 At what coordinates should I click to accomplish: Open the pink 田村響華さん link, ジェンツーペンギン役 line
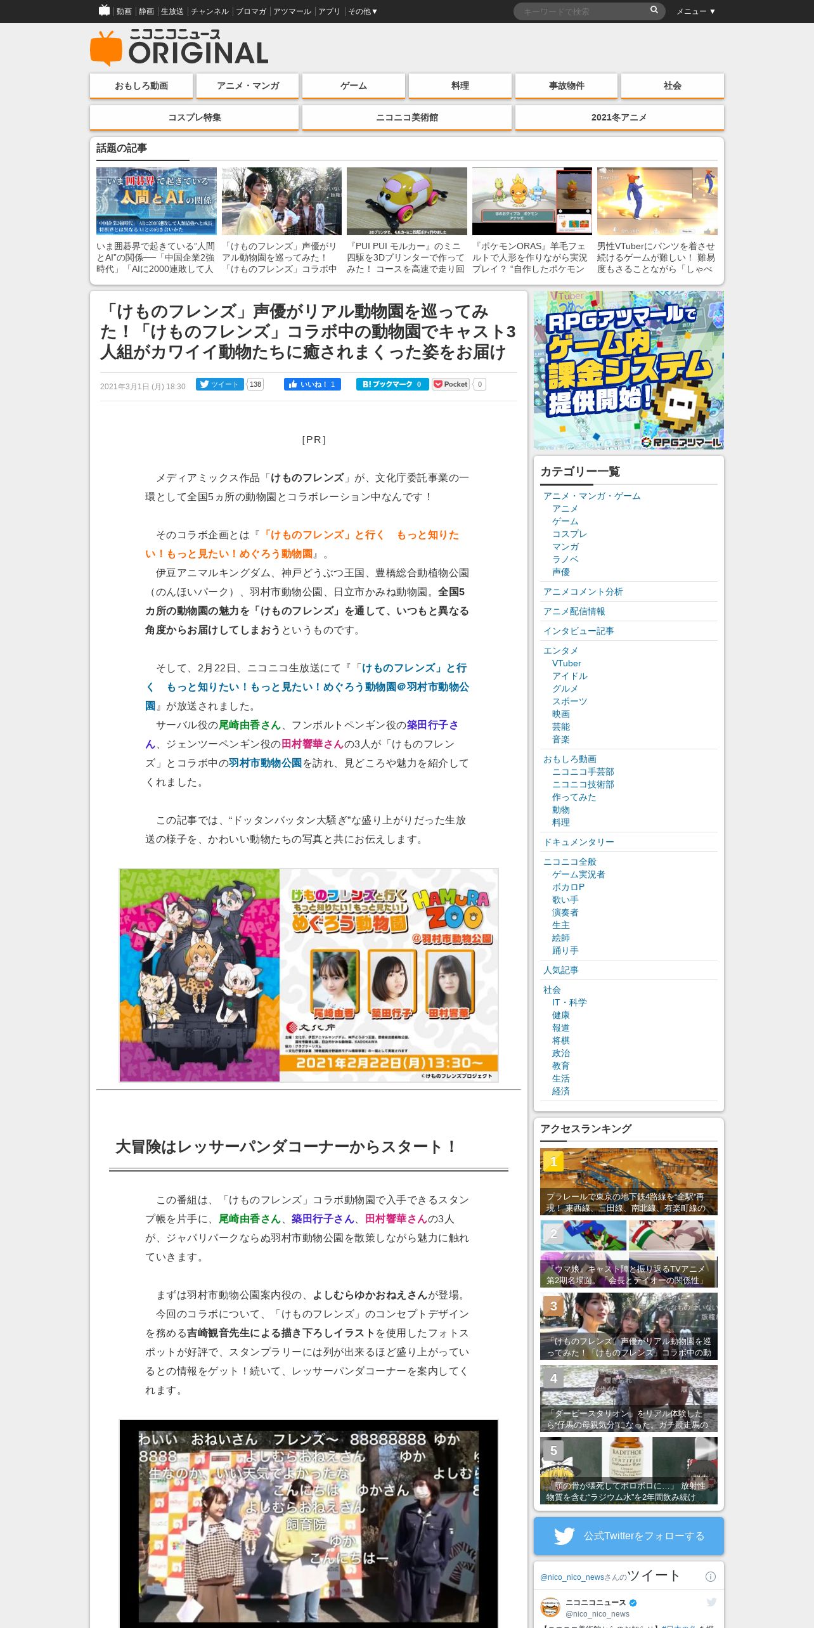pyautogui.click(x=313, y=744)
